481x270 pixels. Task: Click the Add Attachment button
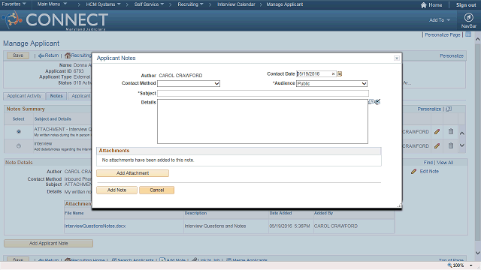(132, 173)
